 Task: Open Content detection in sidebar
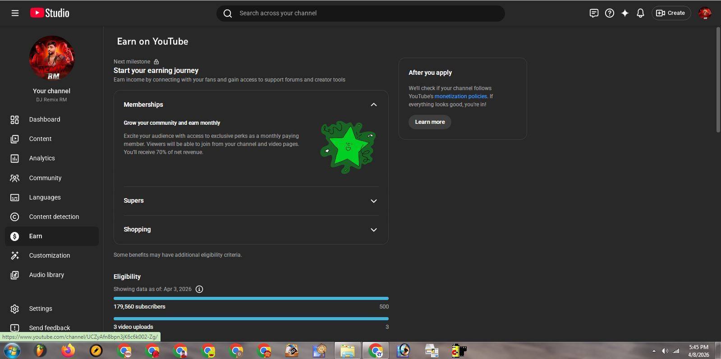[54, 217]
